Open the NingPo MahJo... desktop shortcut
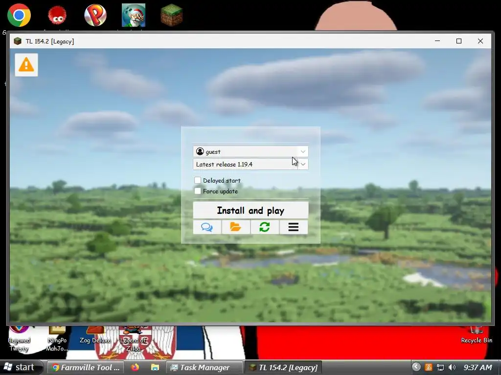 coord(57,339)
